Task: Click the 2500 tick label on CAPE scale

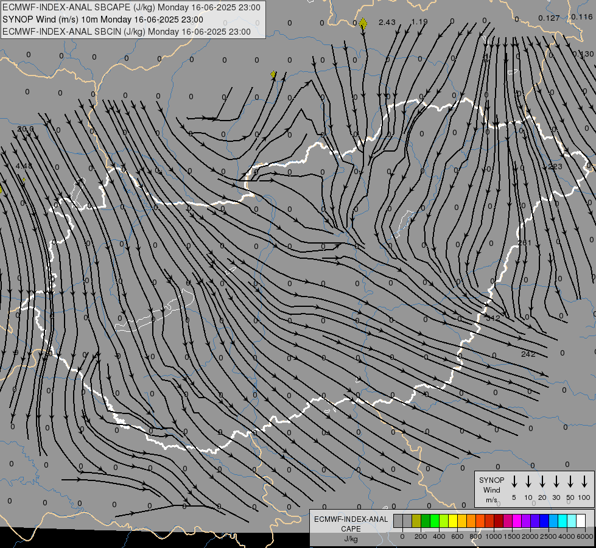Action: (x=549, y=536)
